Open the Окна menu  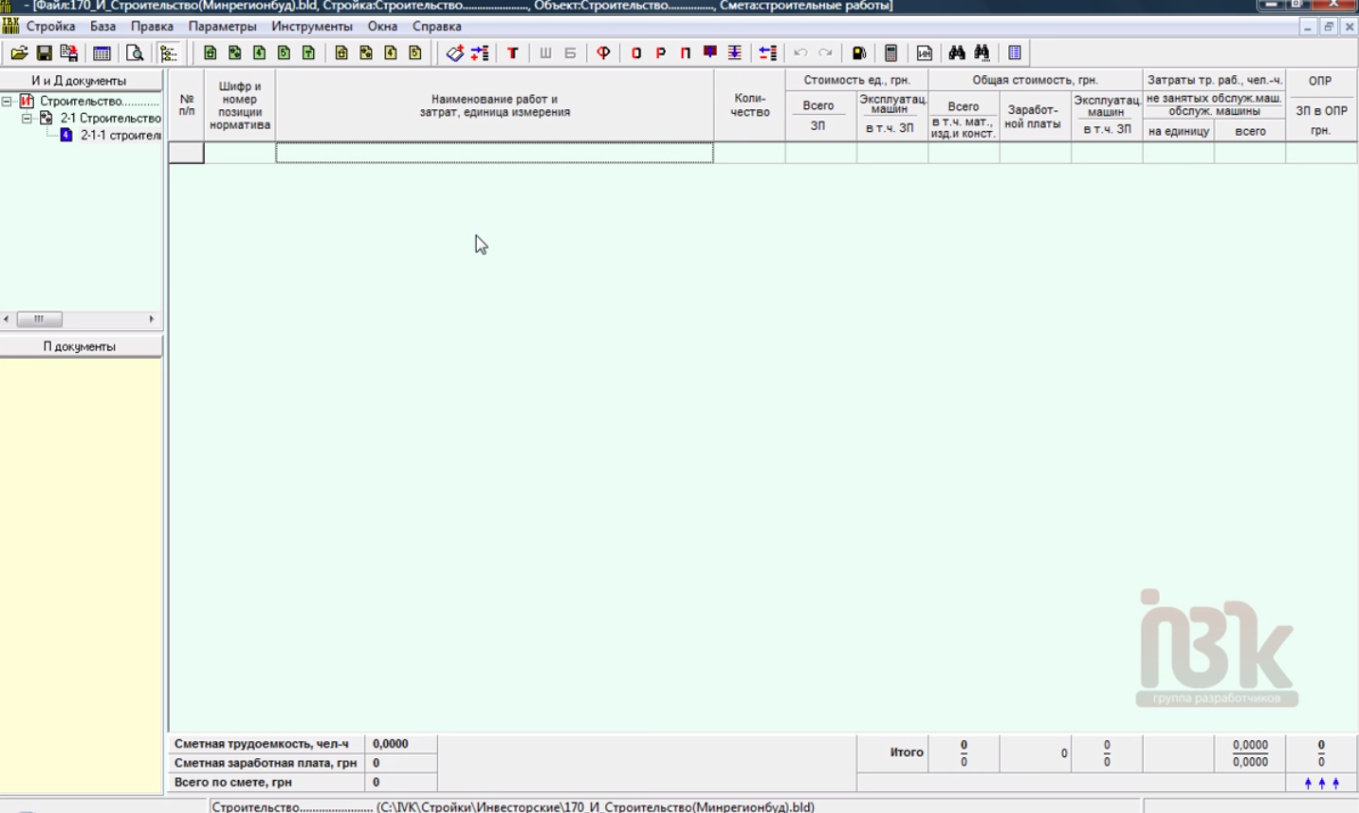[x=382, y=27]
